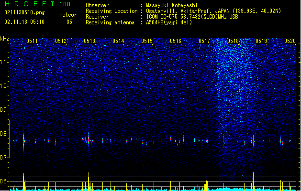Click the Receiving Location label

[x=111, y=11]
